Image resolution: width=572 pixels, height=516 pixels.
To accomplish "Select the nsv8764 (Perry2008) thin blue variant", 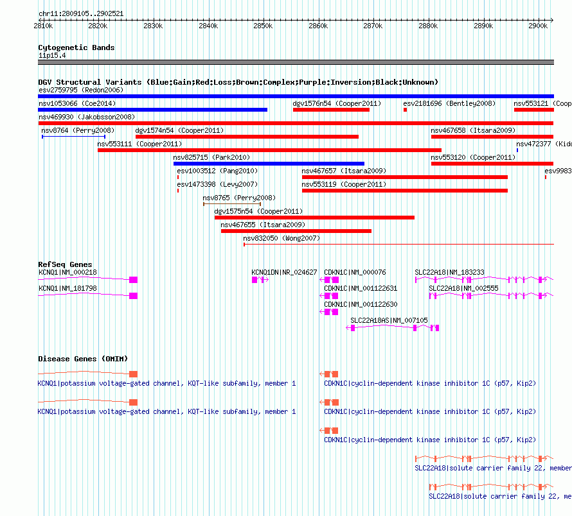I will (x=74, y=137).
